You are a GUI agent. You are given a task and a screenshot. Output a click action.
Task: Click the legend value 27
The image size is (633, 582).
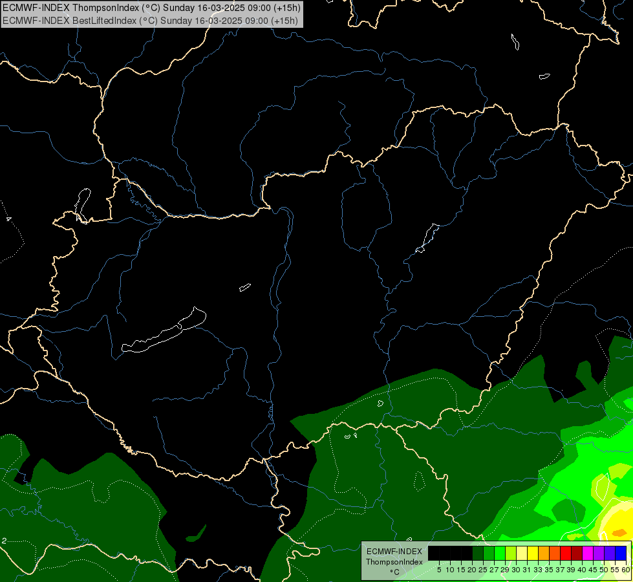(494, 570)
